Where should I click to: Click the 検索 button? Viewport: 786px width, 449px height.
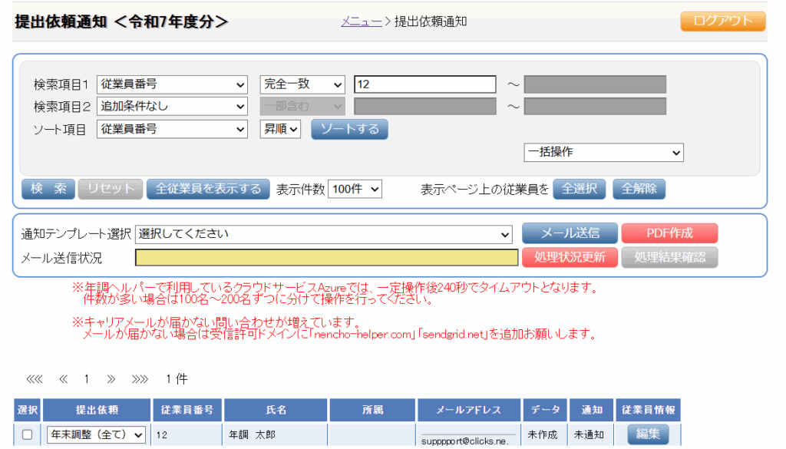(x=48, y=189)
